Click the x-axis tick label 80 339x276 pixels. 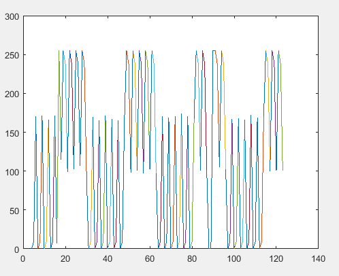(192, 258)
